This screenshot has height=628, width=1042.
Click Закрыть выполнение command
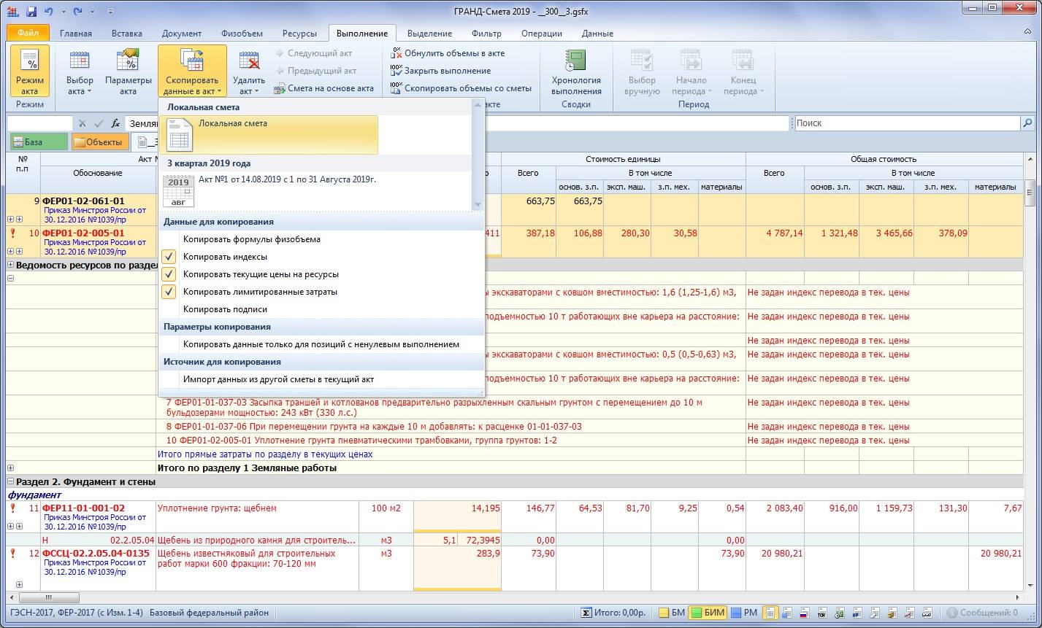[440, 71]
